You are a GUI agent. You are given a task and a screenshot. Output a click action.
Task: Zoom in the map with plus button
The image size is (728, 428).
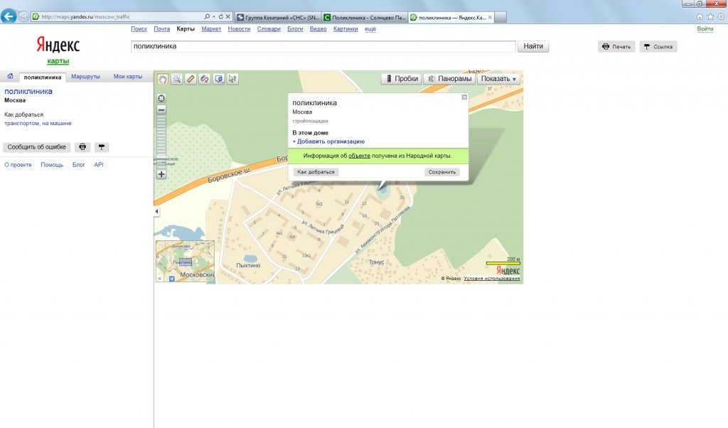tap(161, 174)
